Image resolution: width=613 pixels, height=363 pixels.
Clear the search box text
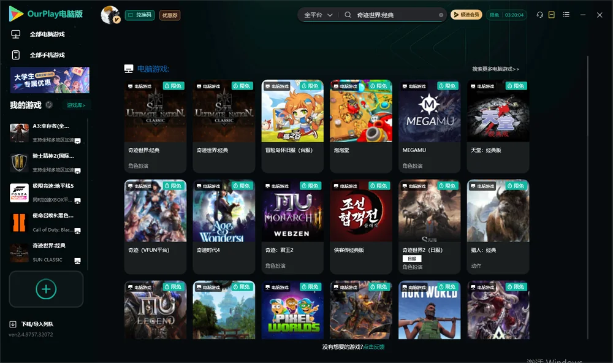tap(441, 15)
